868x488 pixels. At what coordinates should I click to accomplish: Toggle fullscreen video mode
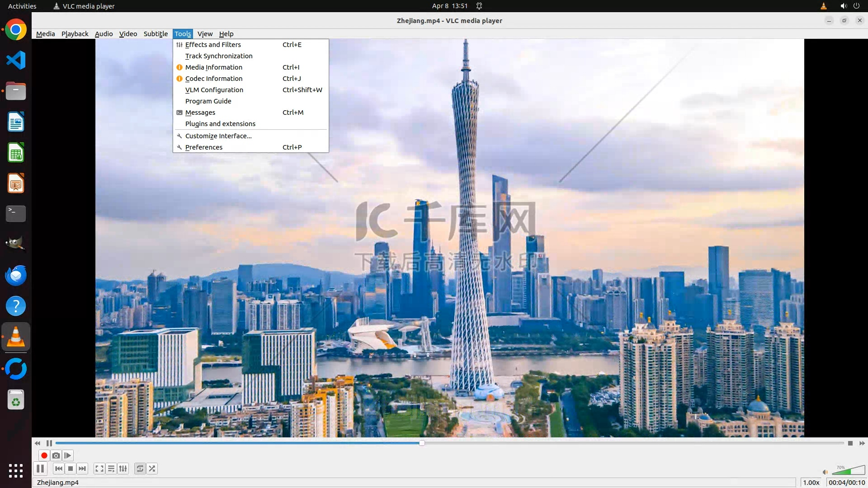(99, 469)
